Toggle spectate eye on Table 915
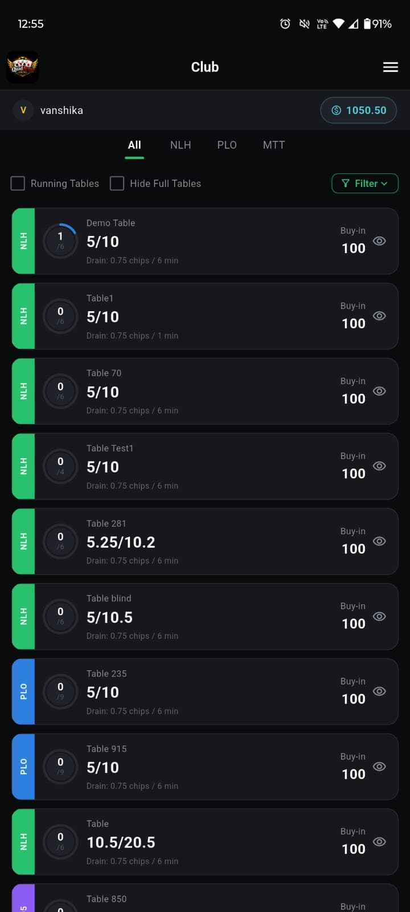 point(379,767)
